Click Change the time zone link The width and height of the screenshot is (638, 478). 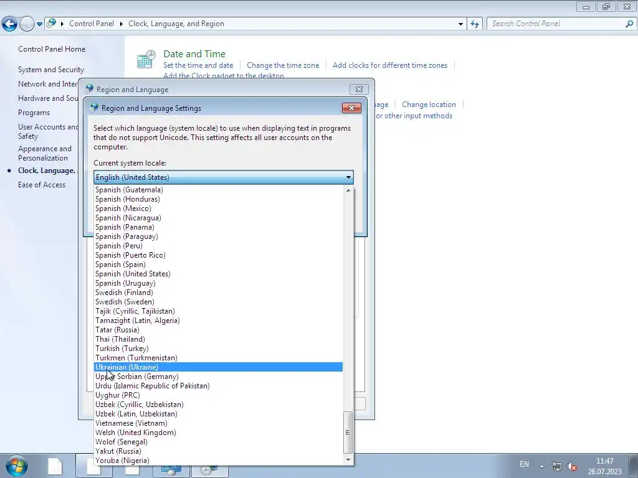(283, 65)
